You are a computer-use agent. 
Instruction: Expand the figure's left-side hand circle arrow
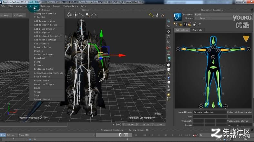pos(178,49)
